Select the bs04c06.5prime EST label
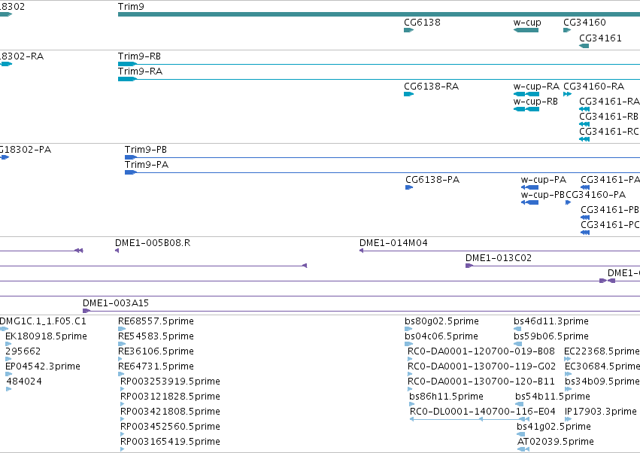The width and height of the screenshot is (640, 453). (441, 336)
